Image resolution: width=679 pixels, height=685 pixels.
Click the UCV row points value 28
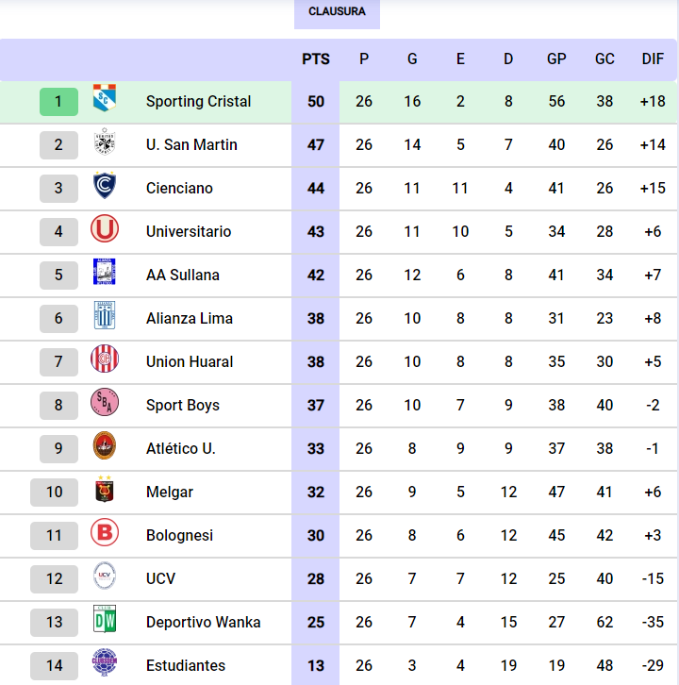[316, 578]
